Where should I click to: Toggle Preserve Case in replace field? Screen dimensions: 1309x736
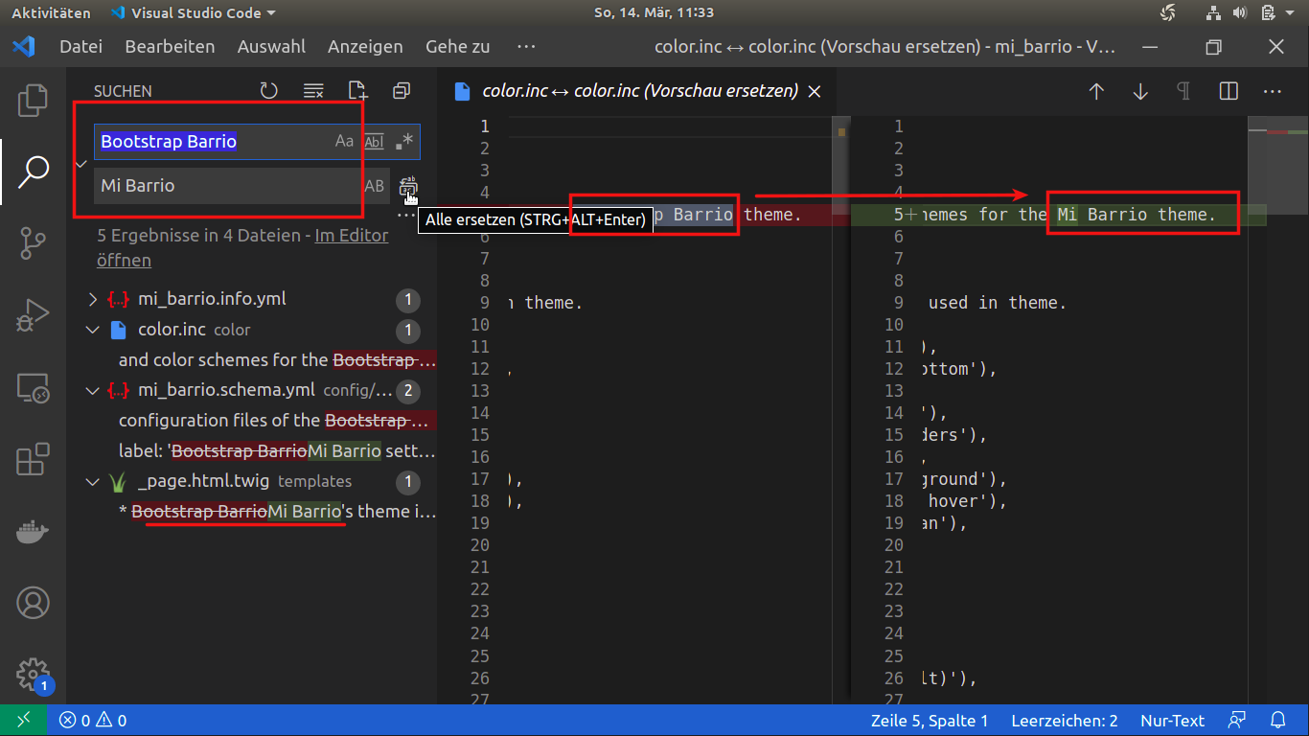coord(374,186)
